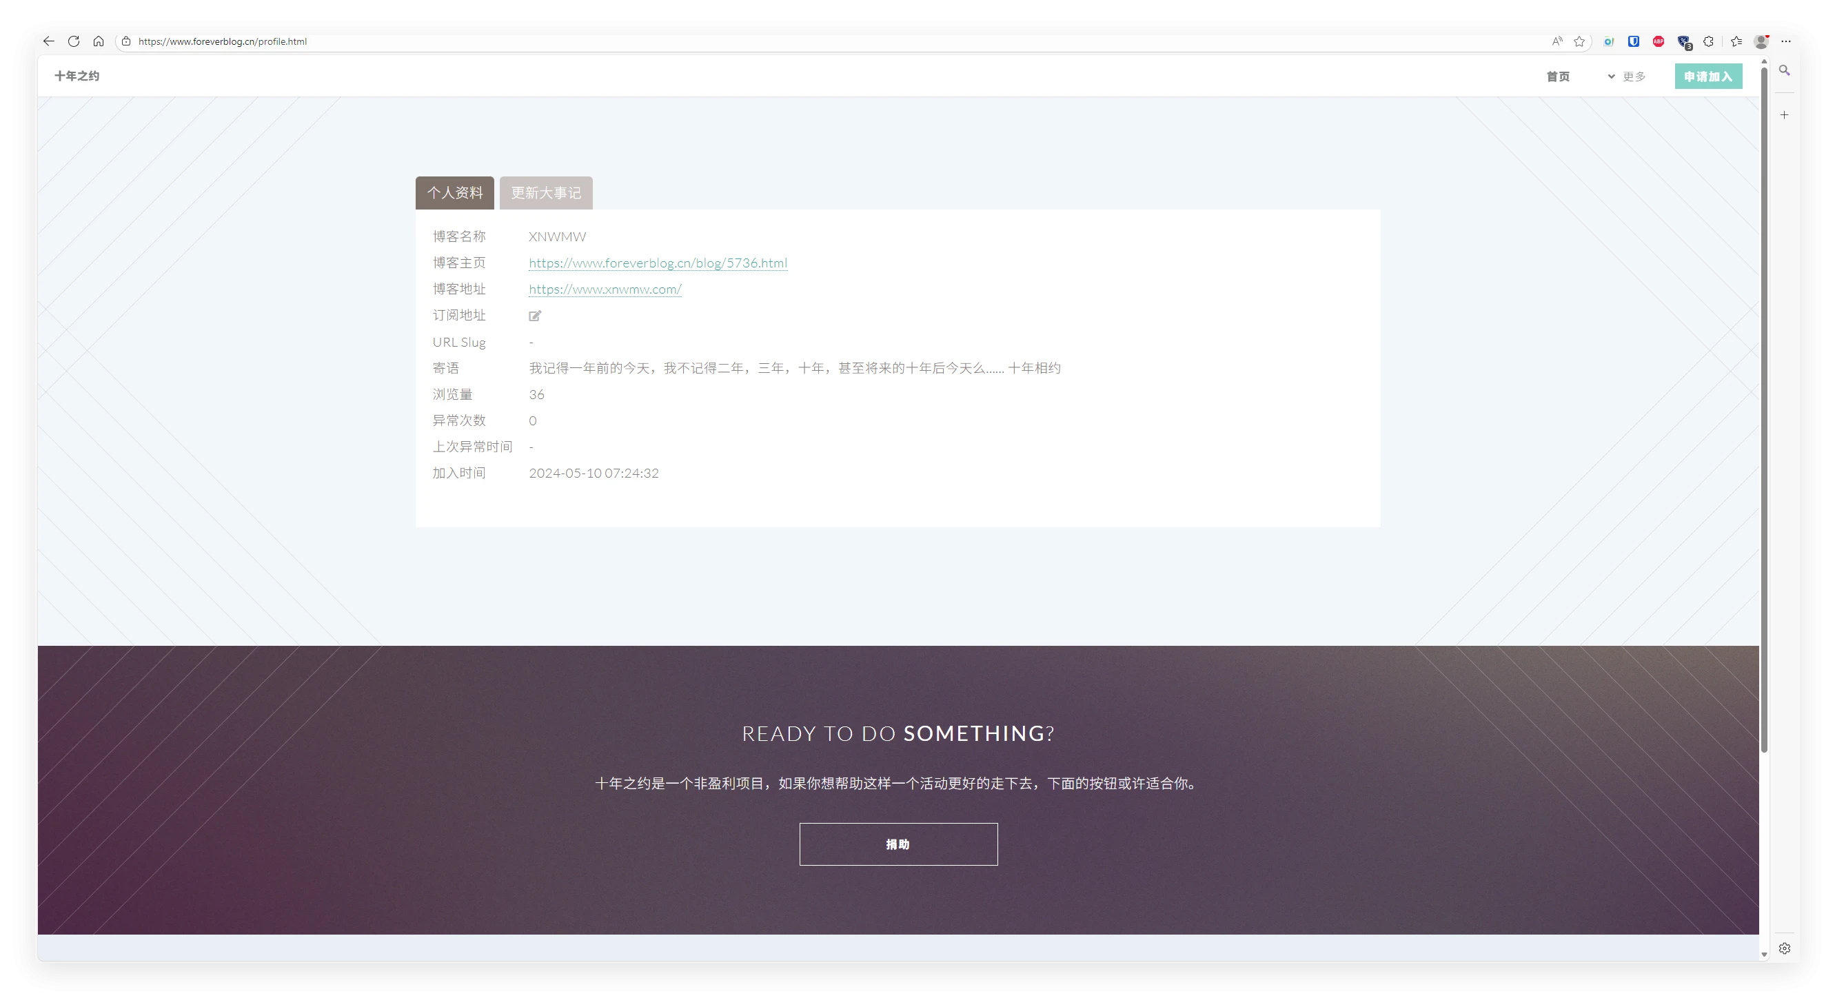Click the Read Aloud icon in address bar
The width and height of the screenshot is (1835, 998).
pyautogui.click(x=1557, y=41)
